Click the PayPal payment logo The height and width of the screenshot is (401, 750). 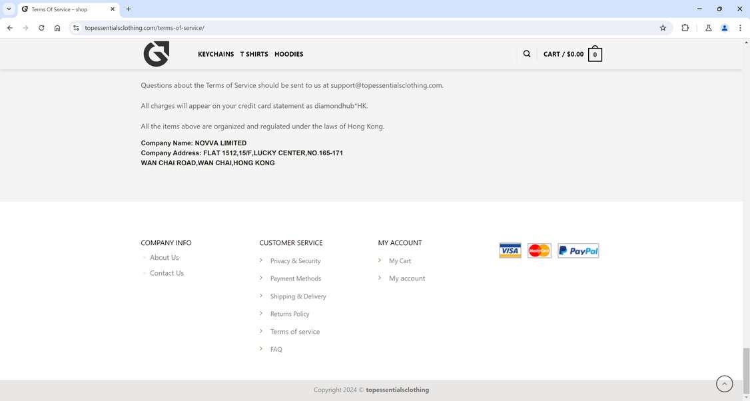click(x=578, y=250)
